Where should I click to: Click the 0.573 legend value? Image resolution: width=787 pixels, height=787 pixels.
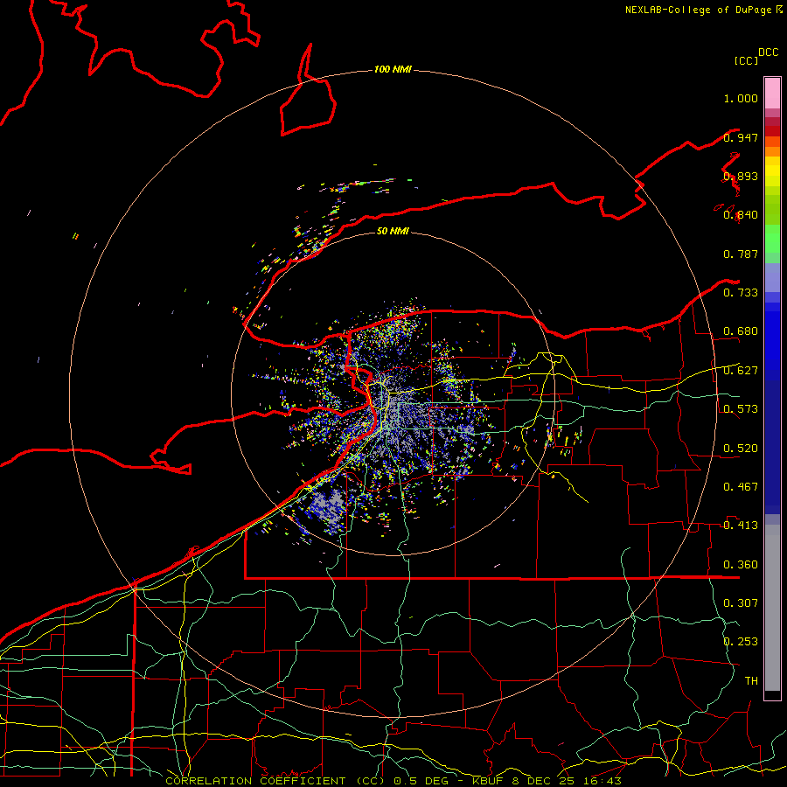(741, 409)
